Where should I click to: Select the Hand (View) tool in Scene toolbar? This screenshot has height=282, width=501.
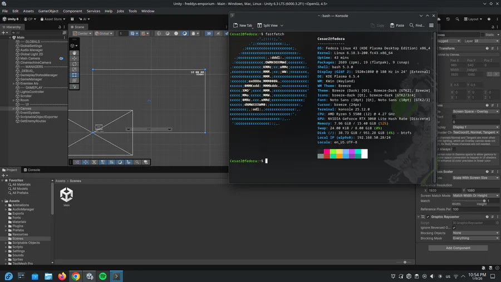pyautogui.click(x=74, y=53)
